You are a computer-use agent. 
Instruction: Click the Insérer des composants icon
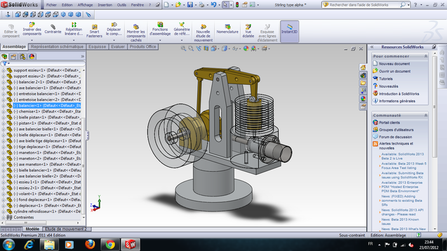(32, 25)
